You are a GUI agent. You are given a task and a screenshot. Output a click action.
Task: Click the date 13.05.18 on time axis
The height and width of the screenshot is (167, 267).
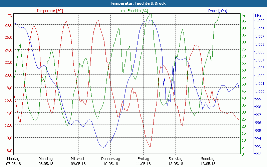point(208,164)
